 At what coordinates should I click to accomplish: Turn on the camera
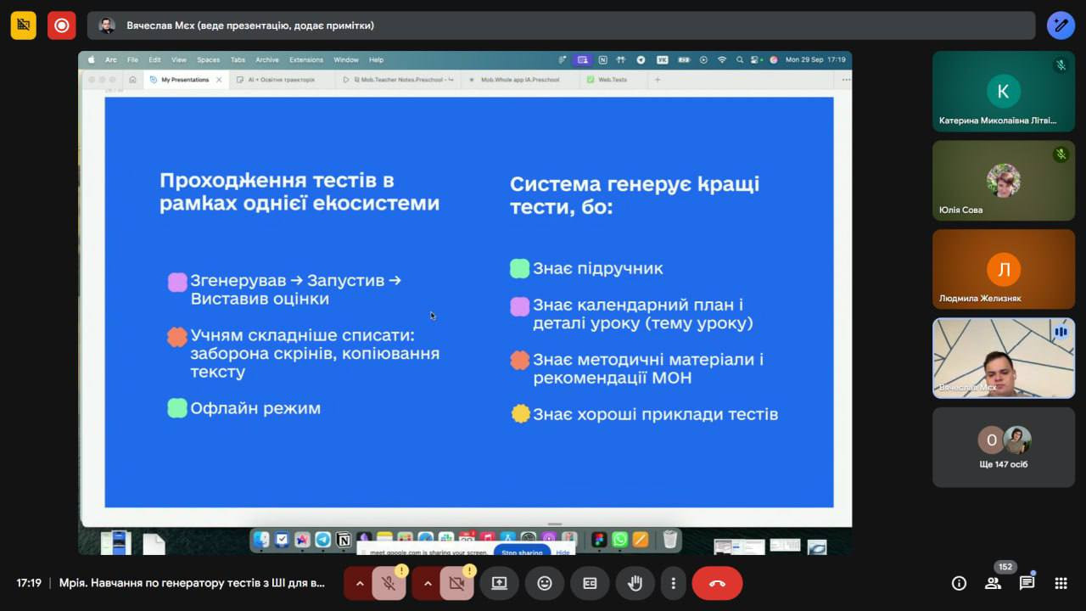(x=458, y=583)
